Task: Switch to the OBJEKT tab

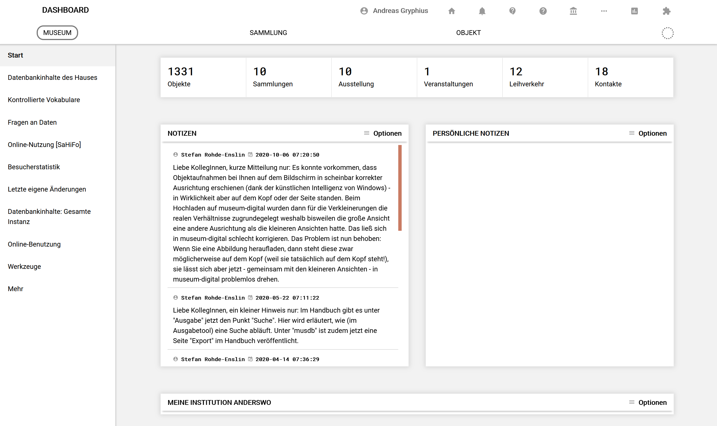Action: [468, 33]
